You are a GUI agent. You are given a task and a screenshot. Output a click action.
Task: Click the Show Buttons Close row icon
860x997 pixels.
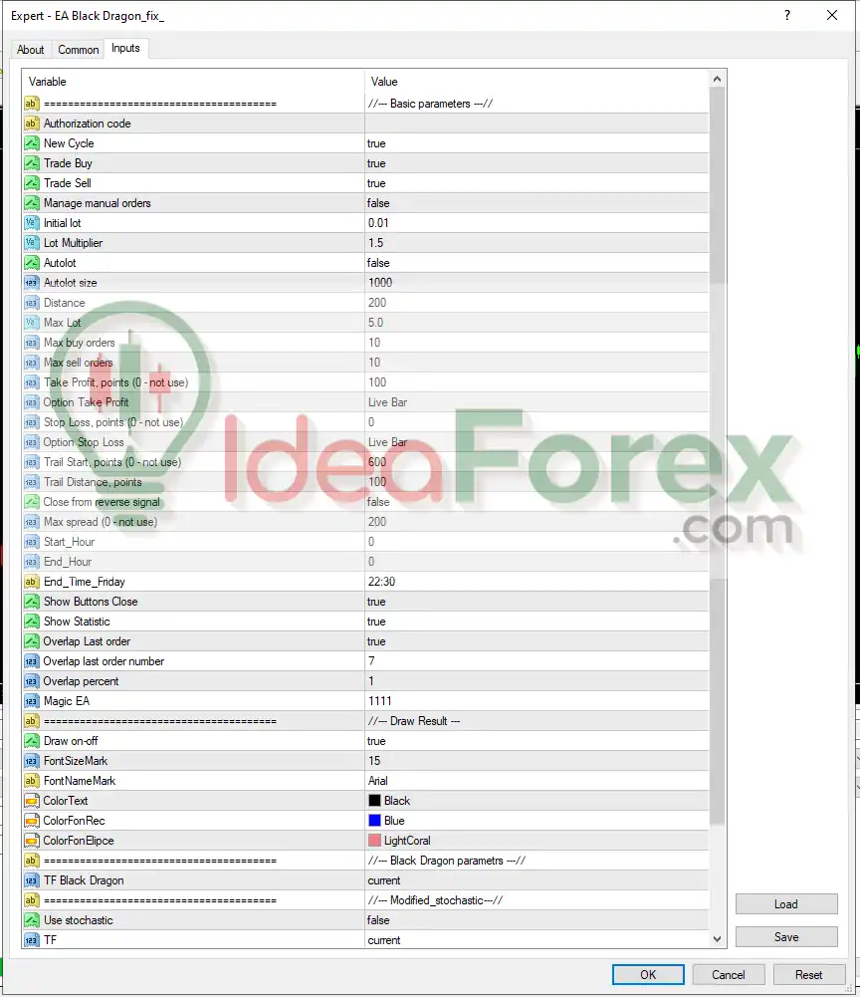[x=32, y=602]
